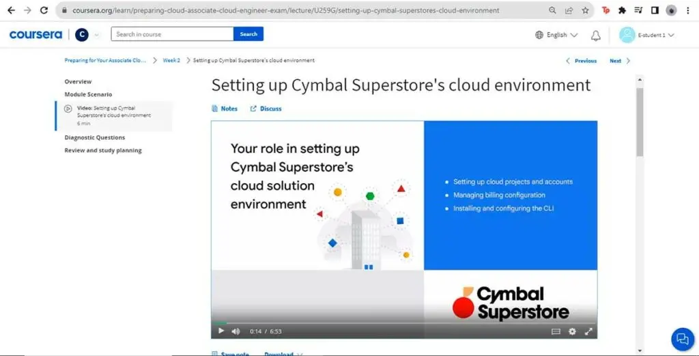The image size is (699, 356).
Task: Focus the Search in course field
Action: click(x=172, y=34)
